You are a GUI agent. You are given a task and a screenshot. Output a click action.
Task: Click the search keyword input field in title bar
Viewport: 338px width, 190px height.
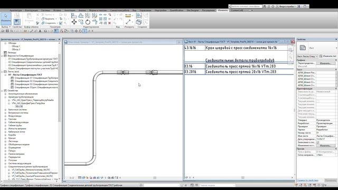(246, 6)
